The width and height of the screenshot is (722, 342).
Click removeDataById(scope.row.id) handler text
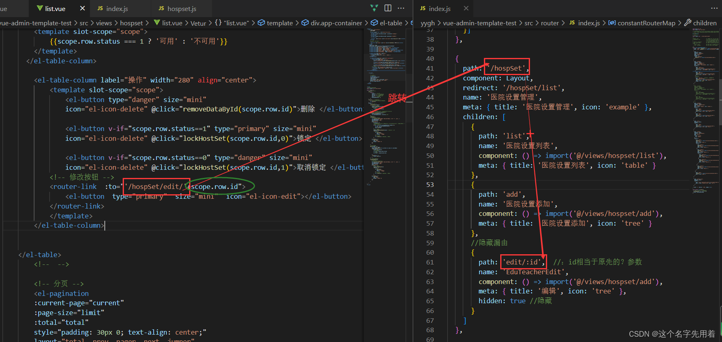(x=238, y=109)
